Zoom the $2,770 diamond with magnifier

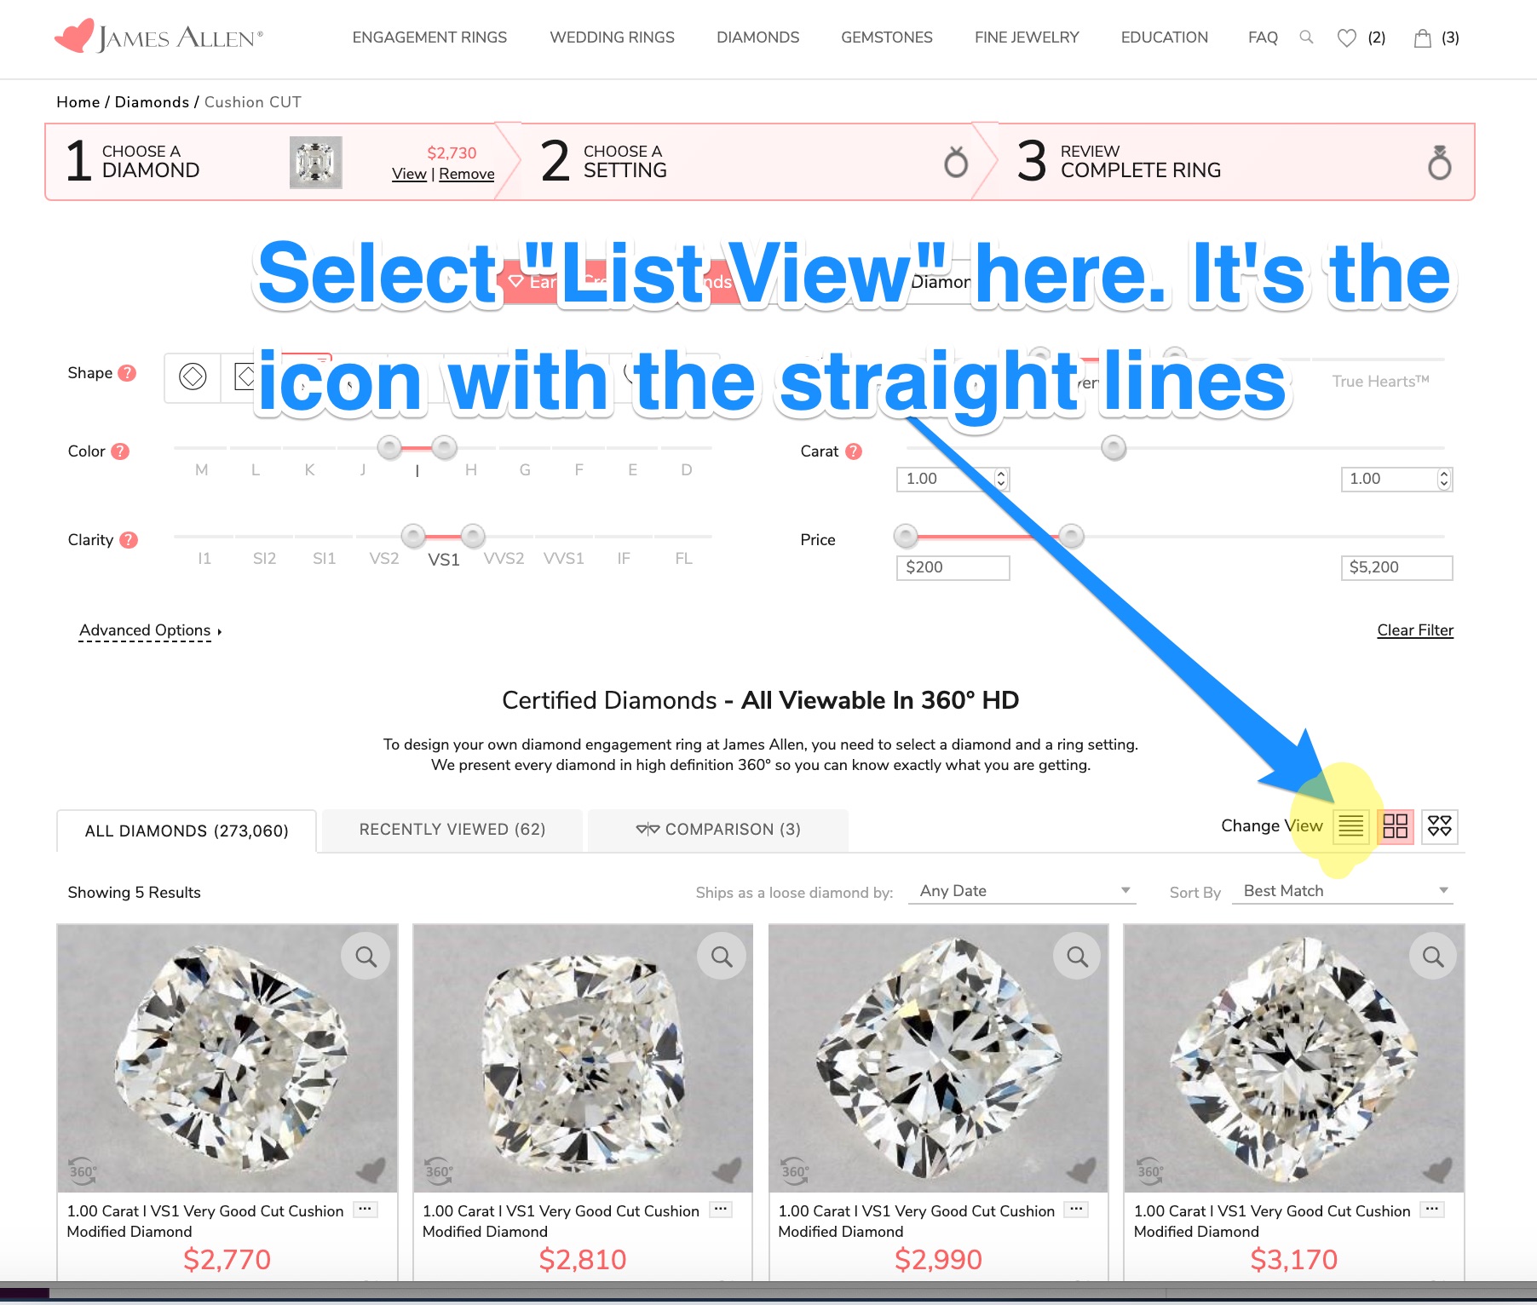pos(366,957)
